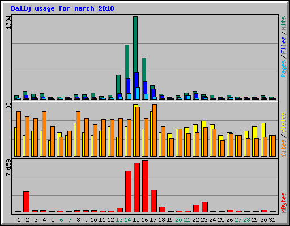Click the green weekend day label "13"
The width and height of the screenshot is (290, 226).
coord(119,220)
